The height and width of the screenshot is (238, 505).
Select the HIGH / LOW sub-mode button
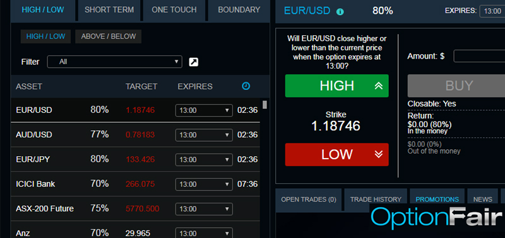pyautogui.click(x=45, y=37)
